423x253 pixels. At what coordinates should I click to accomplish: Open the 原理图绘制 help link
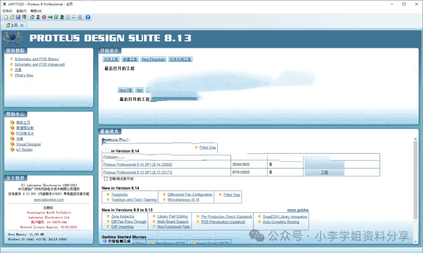25,128
